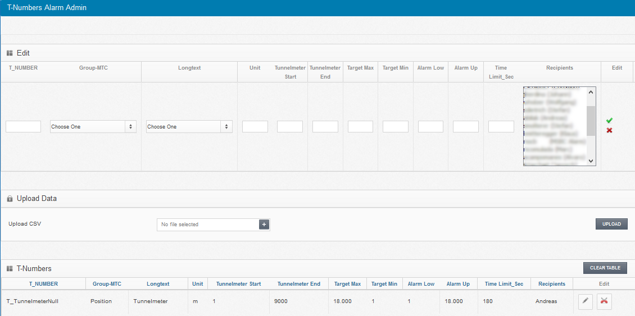Image resolution: width=635 pixels, height=316 pixels.
Task: Click the Time Limit_Sec input field
Action: (501, 127)
